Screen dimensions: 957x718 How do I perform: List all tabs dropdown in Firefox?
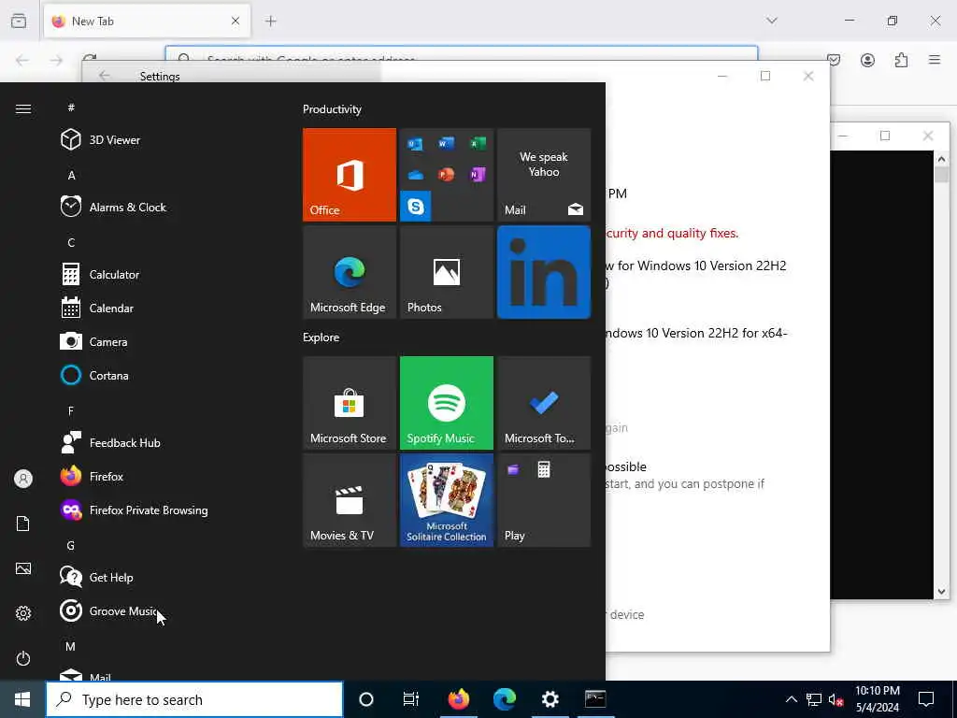(772, 21)
